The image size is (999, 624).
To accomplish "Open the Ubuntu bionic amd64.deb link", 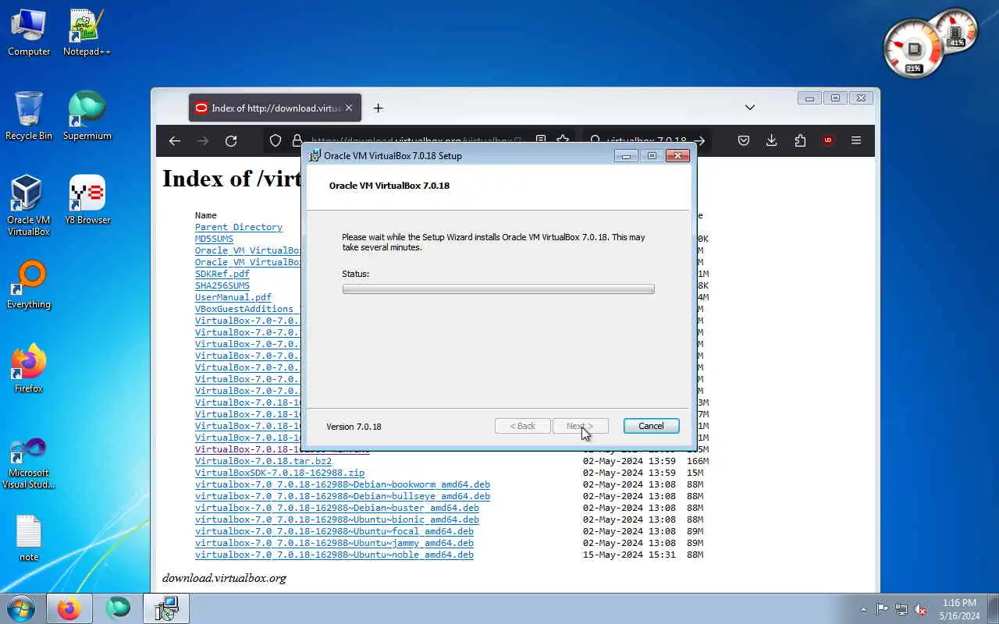I will click(337, 519).
